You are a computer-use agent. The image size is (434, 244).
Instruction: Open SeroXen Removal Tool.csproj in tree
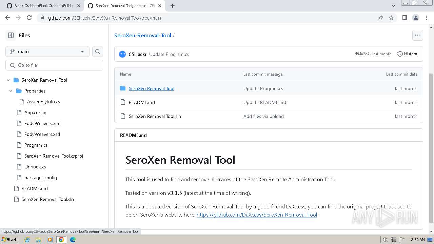pos(54,156)
